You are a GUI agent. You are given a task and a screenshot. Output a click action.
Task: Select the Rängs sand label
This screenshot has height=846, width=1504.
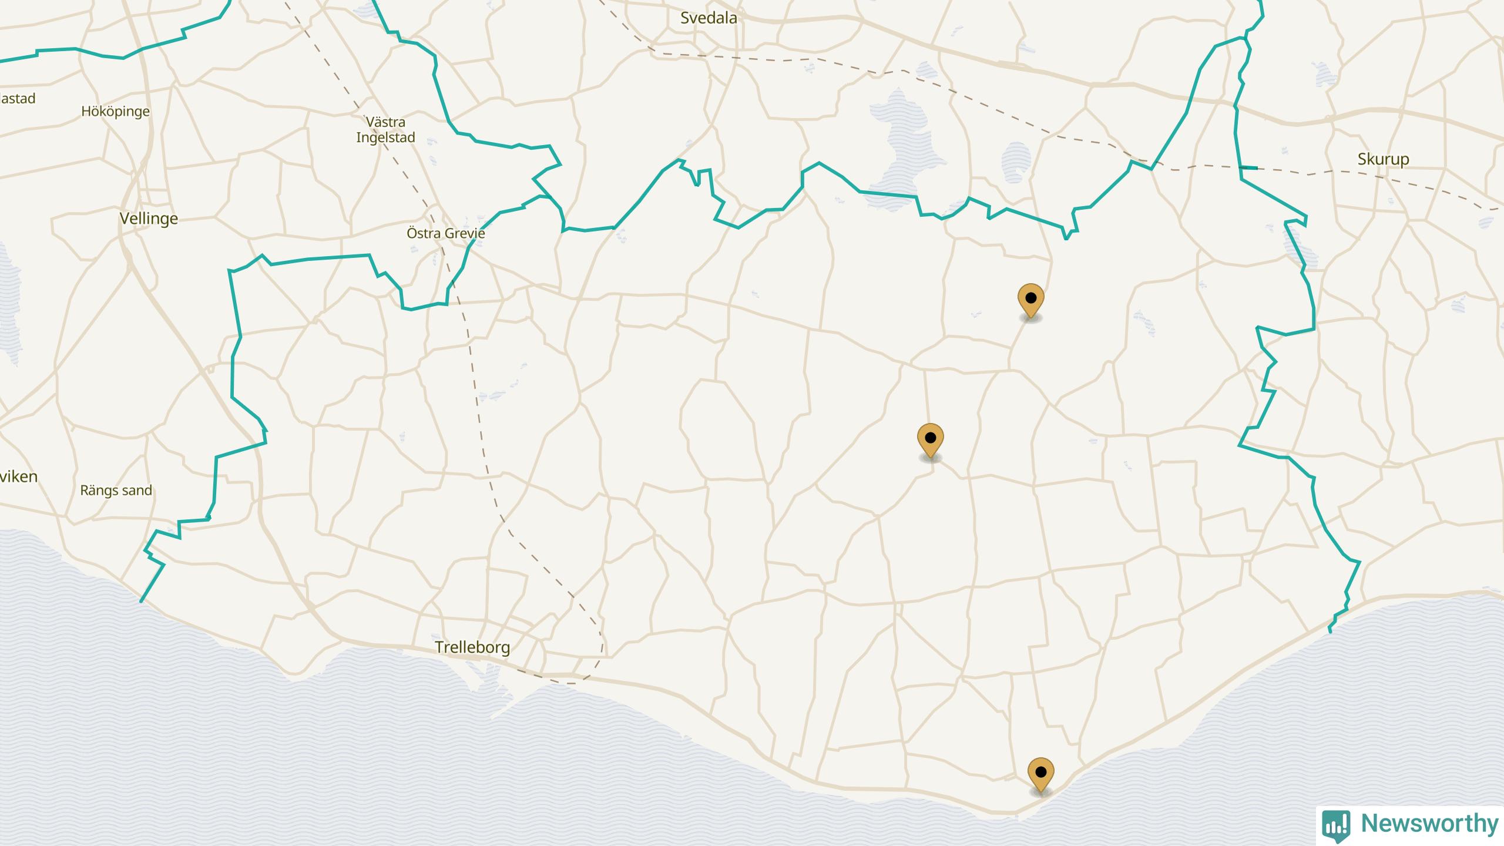coord(116,491)
